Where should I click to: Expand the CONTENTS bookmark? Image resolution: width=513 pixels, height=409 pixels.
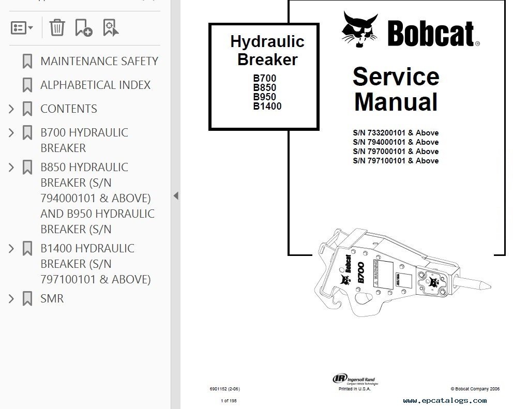point(10,109)
